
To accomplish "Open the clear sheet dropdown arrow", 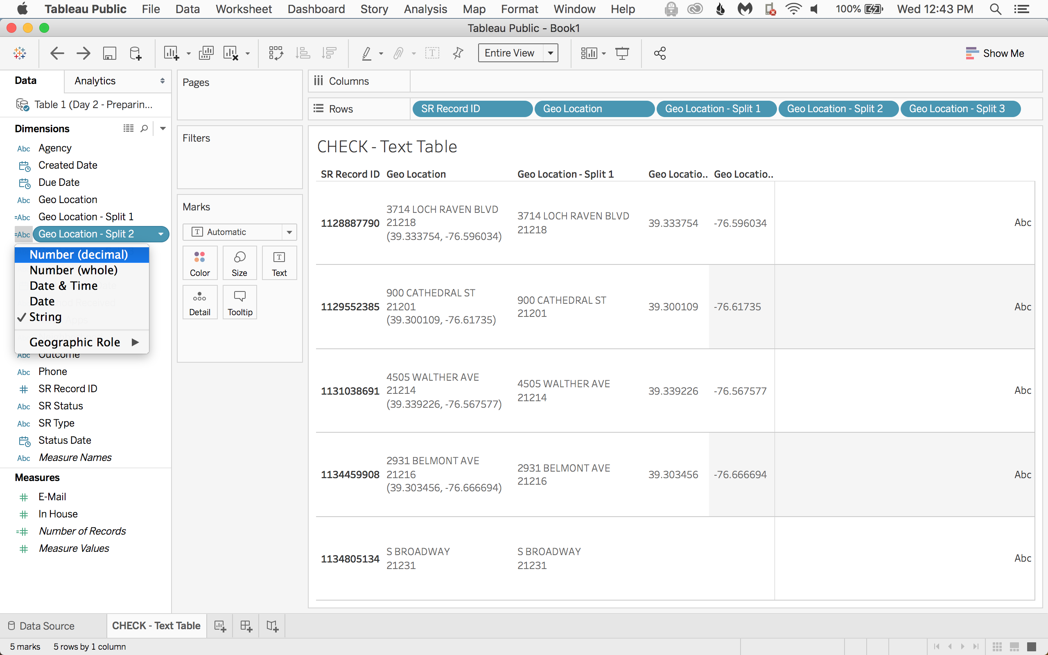I will (248, 54).
